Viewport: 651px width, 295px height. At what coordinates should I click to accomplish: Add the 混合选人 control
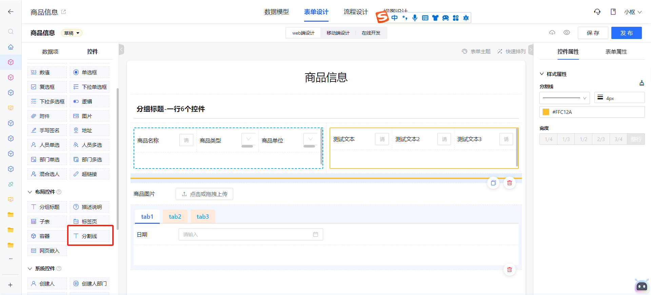coord(47,174)
